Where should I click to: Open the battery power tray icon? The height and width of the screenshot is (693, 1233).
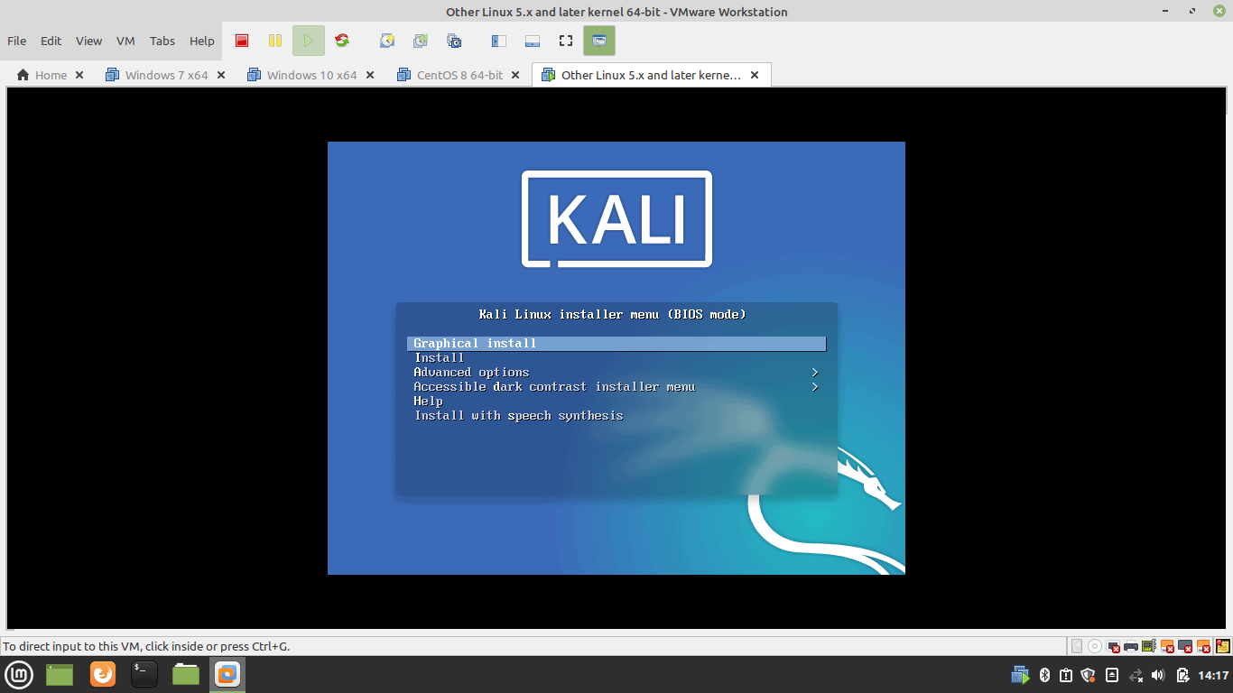click(1182, 675)
